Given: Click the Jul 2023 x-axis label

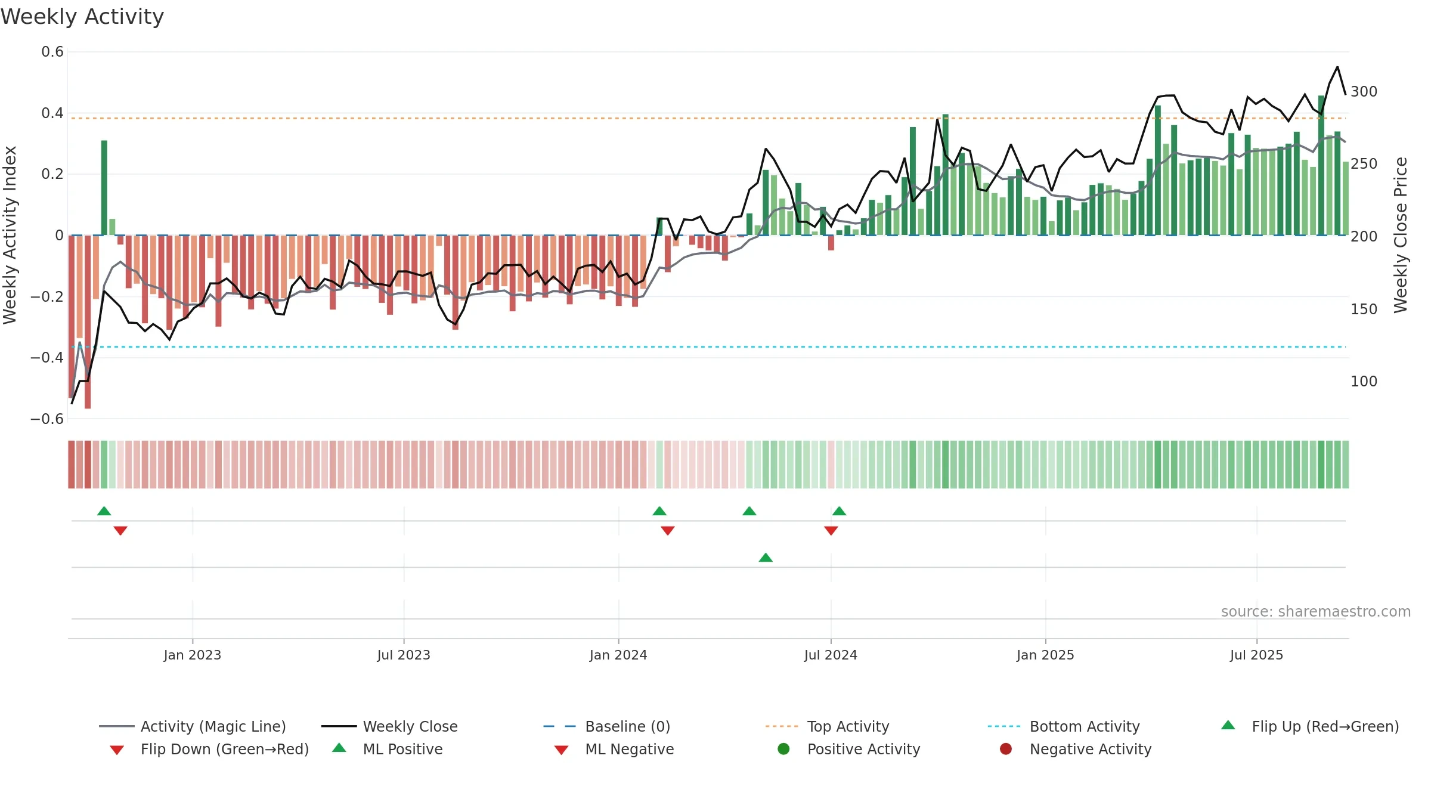Looking at the screenshot, I should click(404, 655).
